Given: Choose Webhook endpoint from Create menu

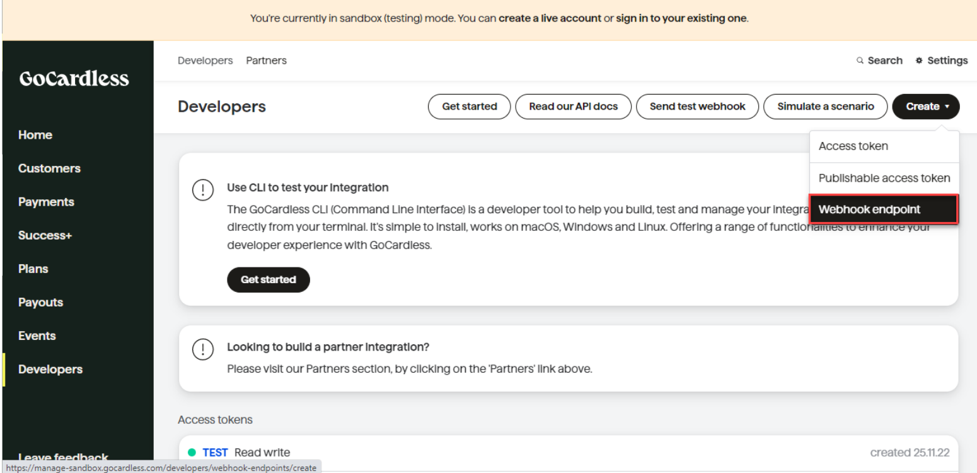Looking at the screenshot, I should (884, 209).
